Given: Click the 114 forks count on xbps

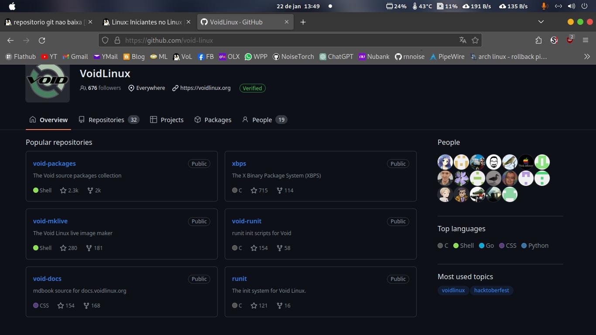Looking at the screenshot, I should click(x=285, y=190).
